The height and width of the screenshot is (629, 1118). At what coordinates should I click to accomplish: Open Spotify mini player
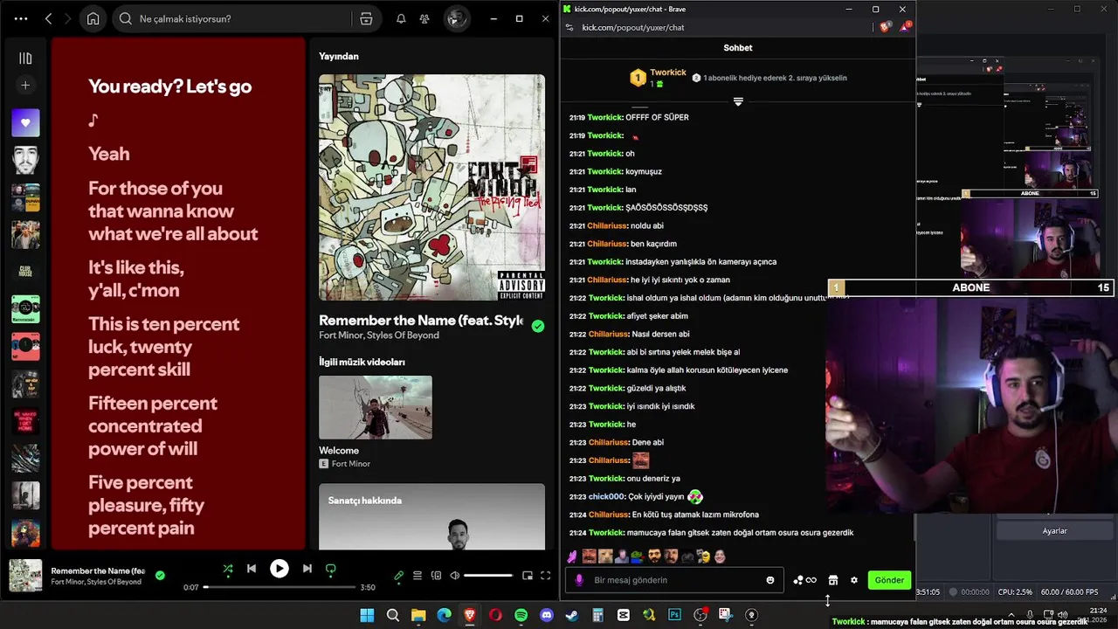[x=528, y=576]
